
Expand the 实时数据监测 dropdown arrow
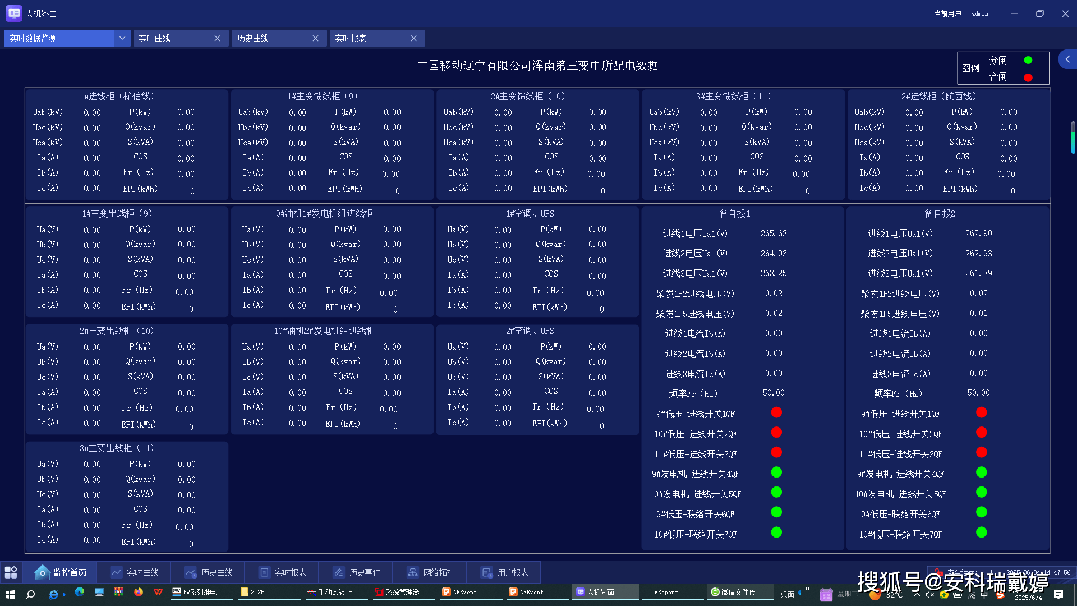coord(122,38)
